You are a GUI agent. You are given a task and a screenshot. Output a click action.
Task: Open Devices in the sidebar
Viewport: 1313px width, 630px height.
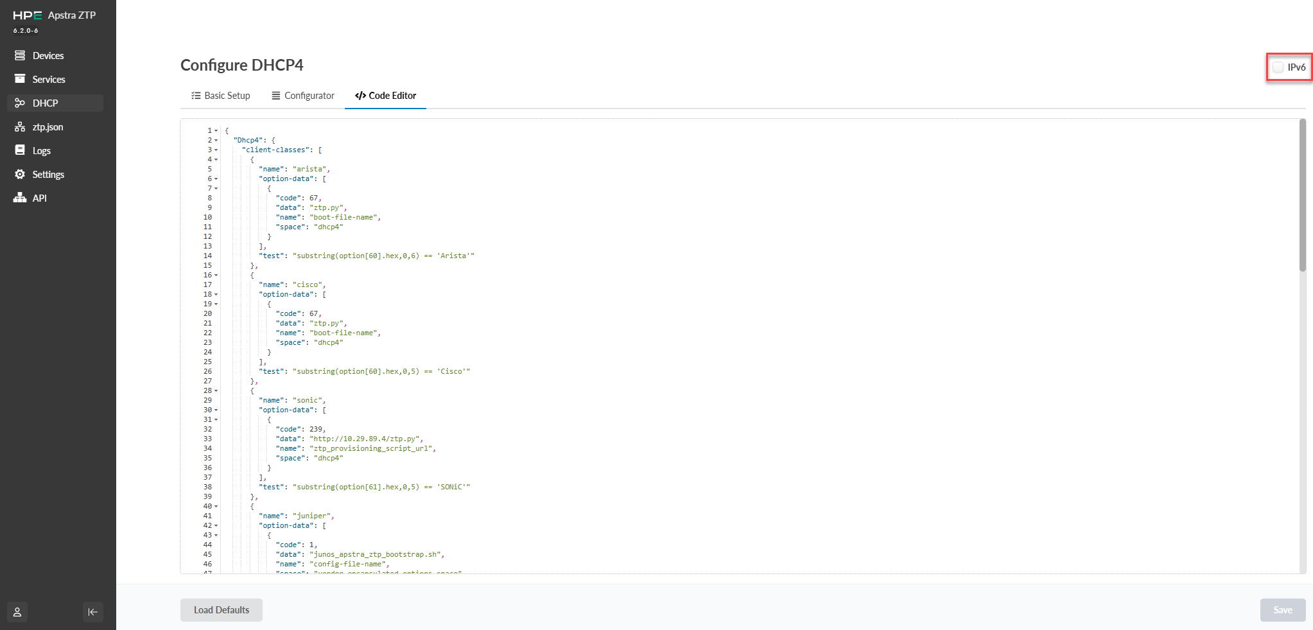(x=55, y=55)
